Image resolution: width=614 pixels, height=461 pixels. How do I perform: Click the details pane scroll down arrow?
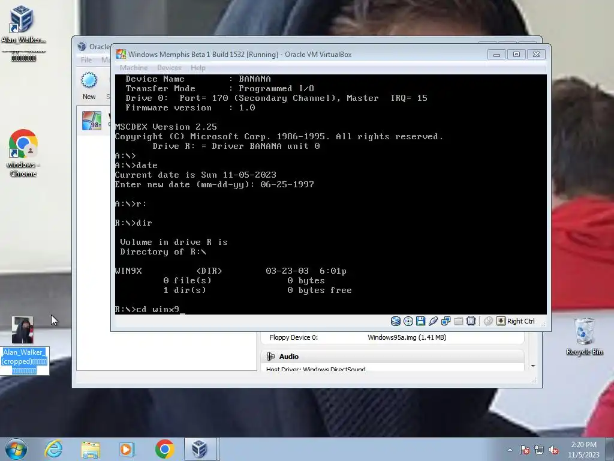click(533, 366)
